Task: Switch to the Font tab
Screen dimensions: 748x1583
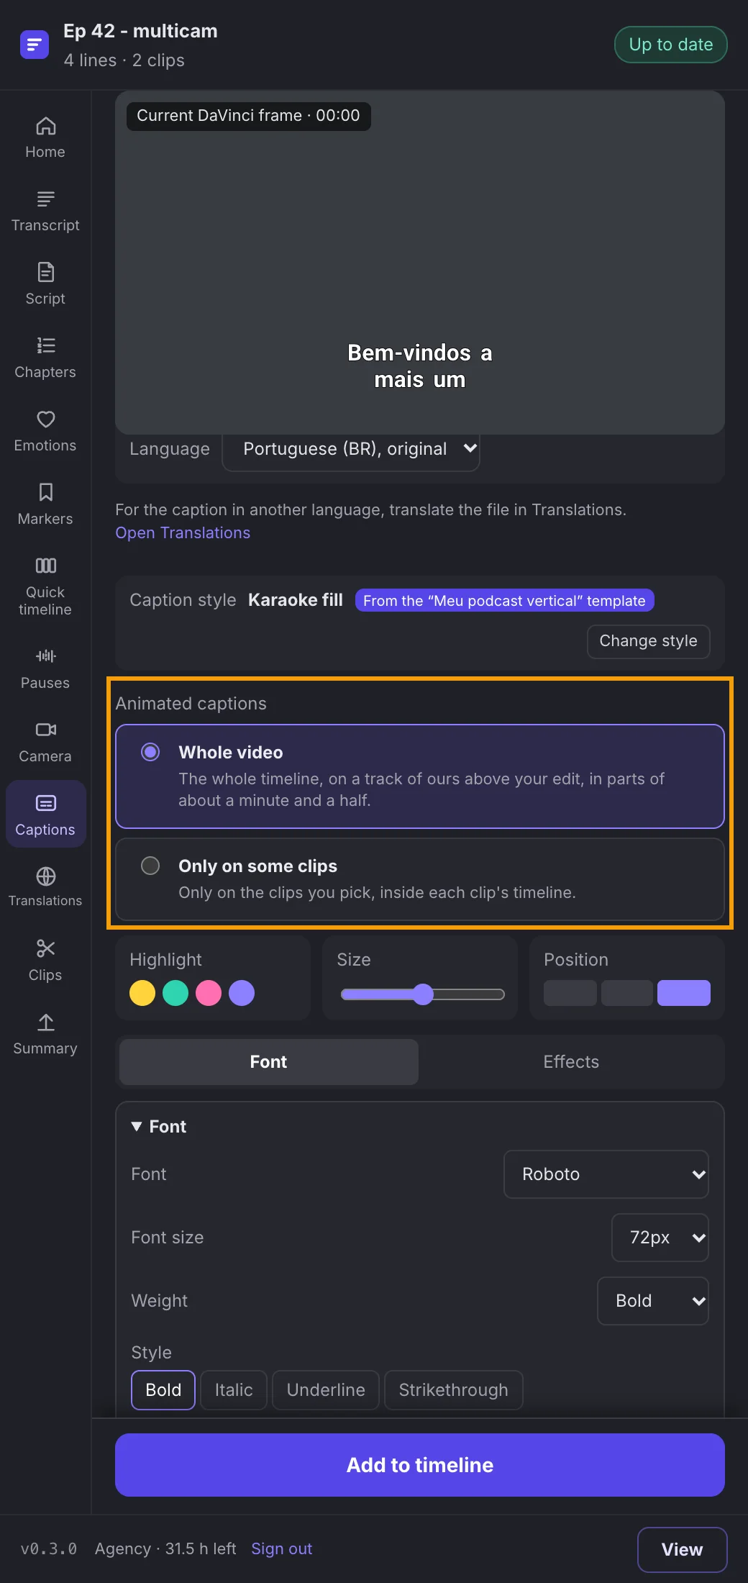Action: pos(269,1062)
